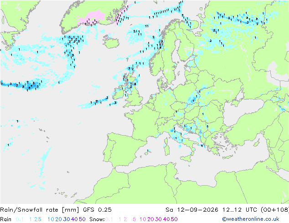The height and width of the screenshot is (223, 289).
Task: Click the GFS 0.25 model label
Action: coord(97,210)
